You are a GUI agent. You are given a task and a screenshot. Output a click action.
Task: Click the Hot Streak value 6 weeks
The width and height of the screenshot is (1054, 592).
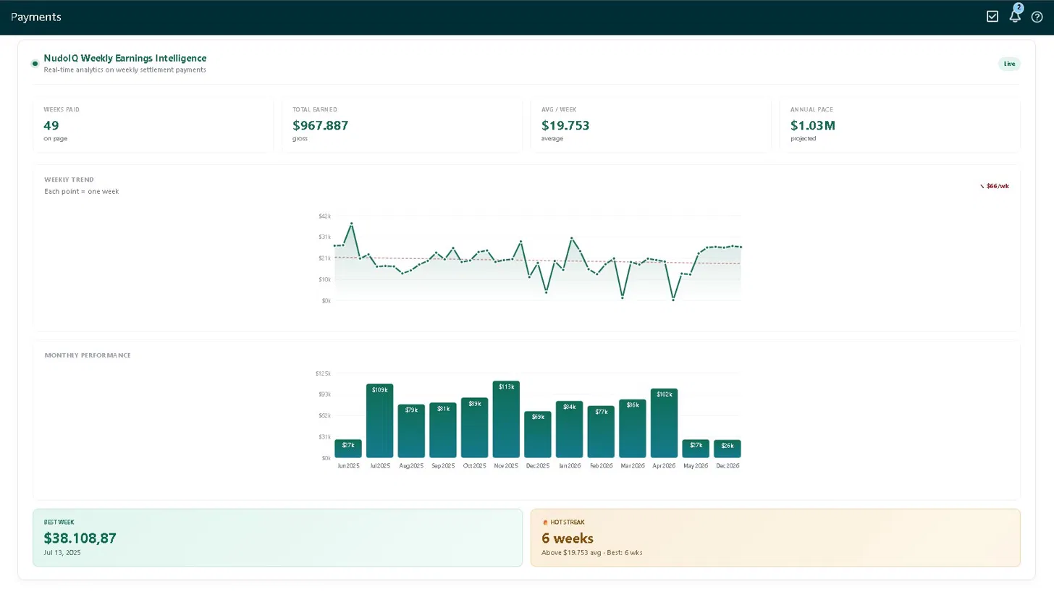point(568,538)
